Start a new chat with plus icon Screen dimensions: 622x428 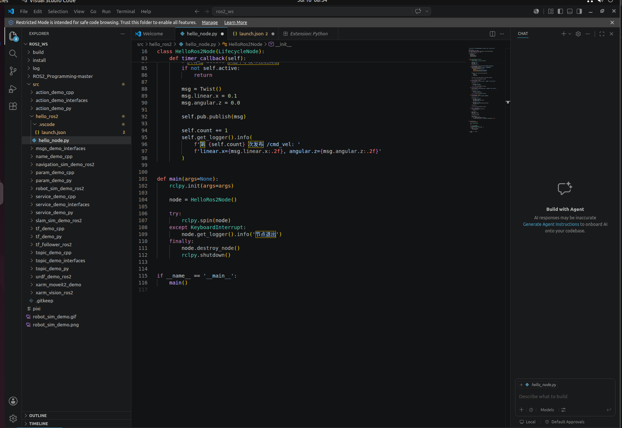pos(564,34)
